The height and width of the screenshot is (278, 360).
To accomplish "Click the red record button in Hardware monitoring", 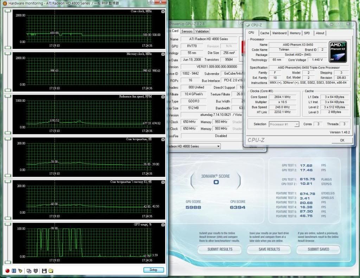I will pos(7,271).
